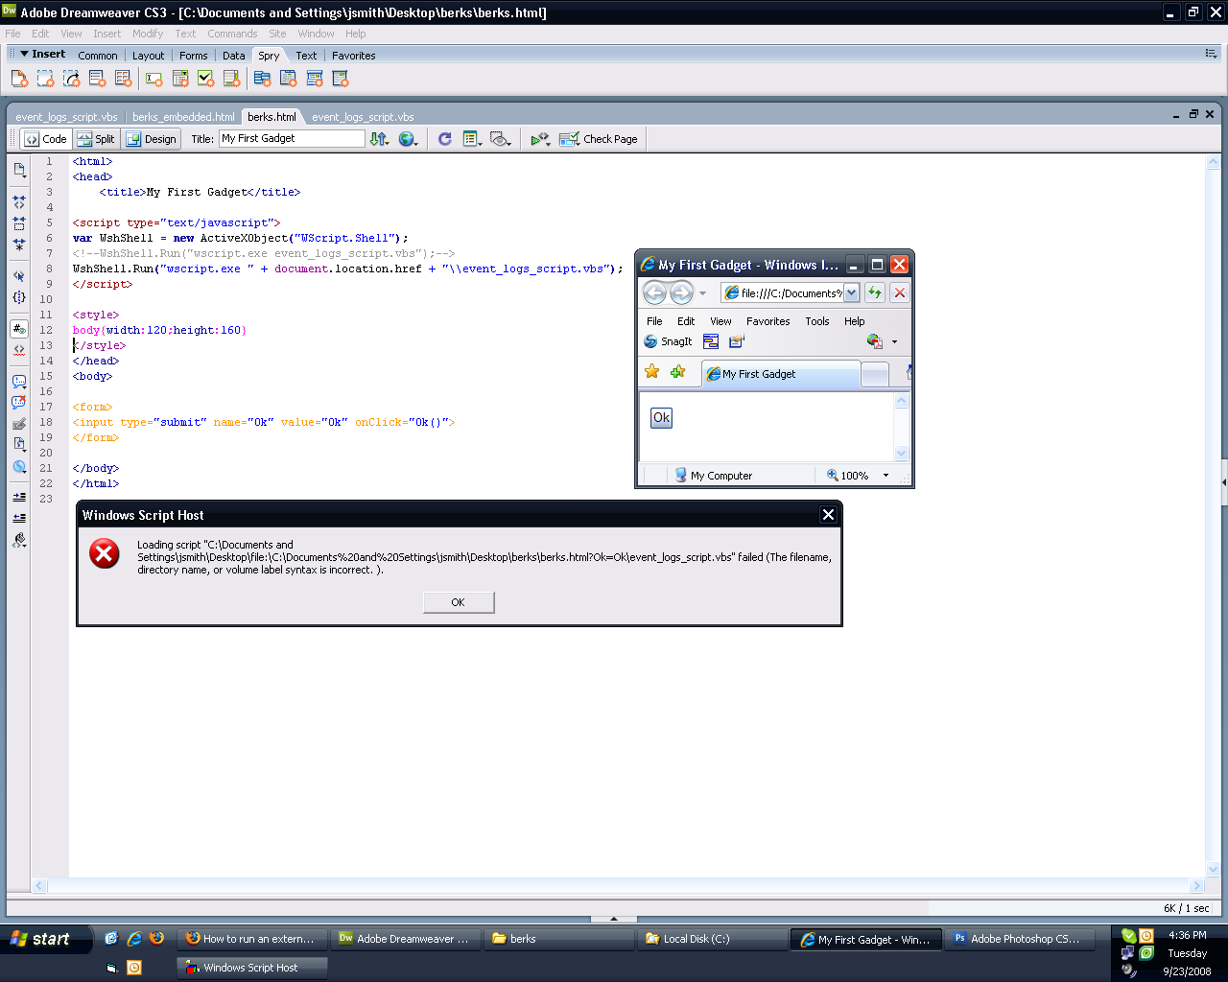Switch to Split view mode
1228x982 pixels.
click(x=96, y=138)
